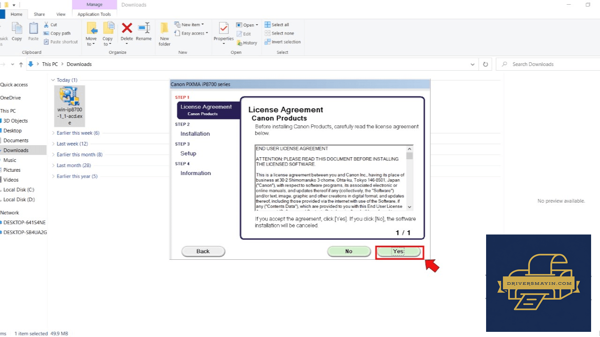Screen dimensions: 600x337
Task: Open OneDrive in the navigation pane
Action: pyautogui.click(x=10, y=98)
